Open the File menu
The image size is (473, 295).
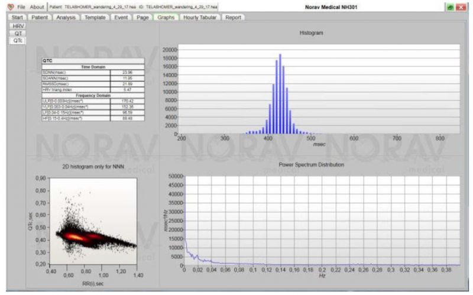21,7
